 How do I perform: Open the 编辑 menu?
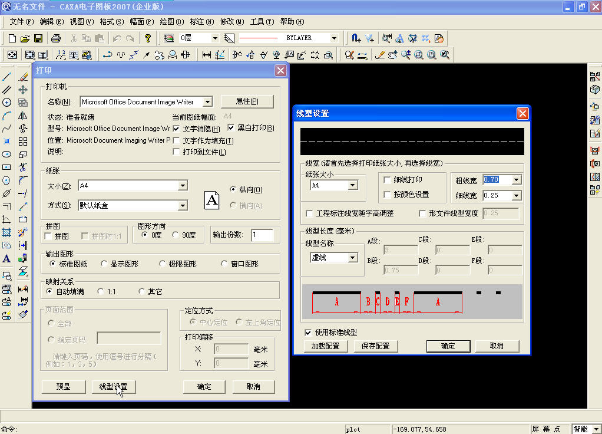[x=52, y=22]
